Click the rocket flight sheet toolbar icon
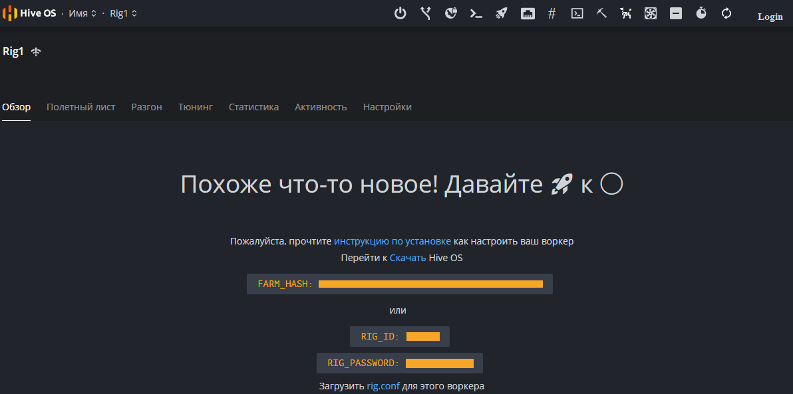Image resolution: width=793 pixels, height=394 pixels. click(x=502, y=13)
